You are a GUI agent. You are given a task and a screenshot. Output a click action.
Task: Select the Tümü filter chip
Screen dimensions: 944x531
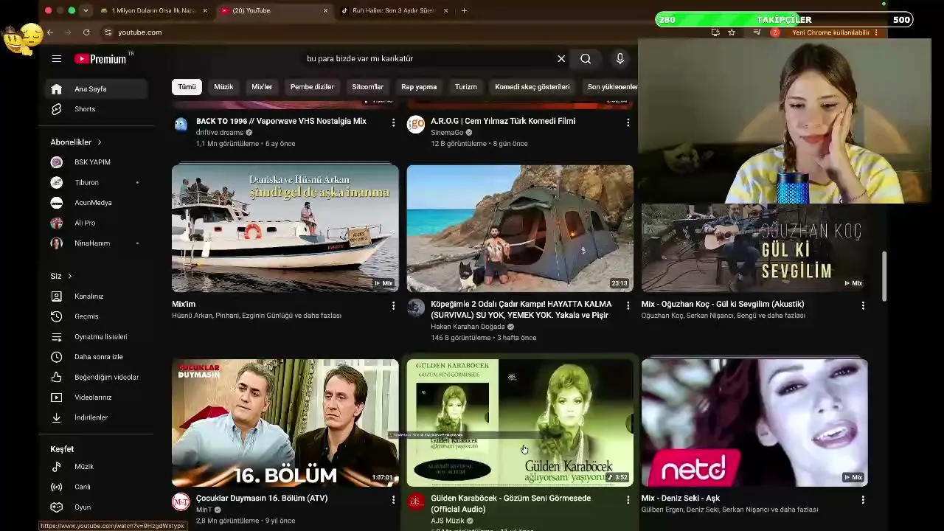[187, 87]
